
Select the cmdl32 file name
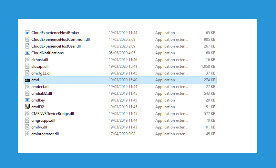click(x=38, y=107)
